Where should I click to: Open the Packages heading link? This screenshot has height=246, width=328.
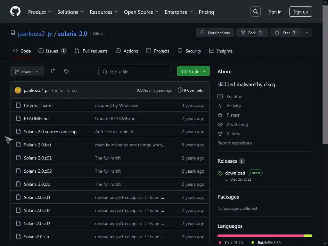click(228, 197)
